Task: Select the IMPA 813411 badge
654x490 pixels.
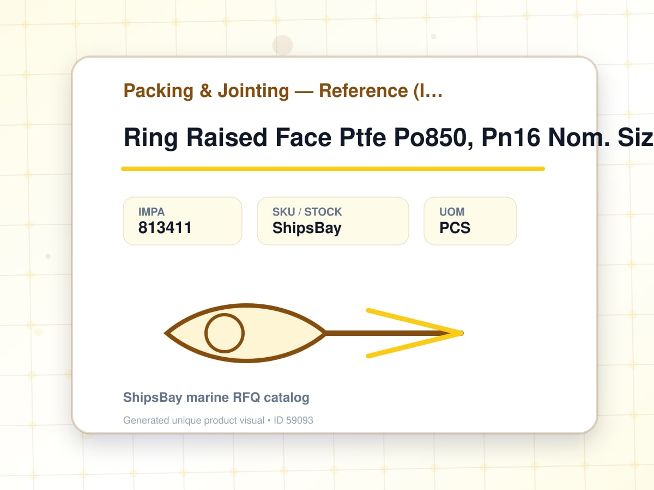Action: coord(183,221)
